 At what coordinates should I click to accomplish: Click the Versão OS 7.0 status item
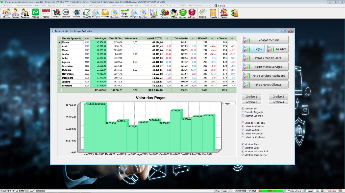click(293, 191)
